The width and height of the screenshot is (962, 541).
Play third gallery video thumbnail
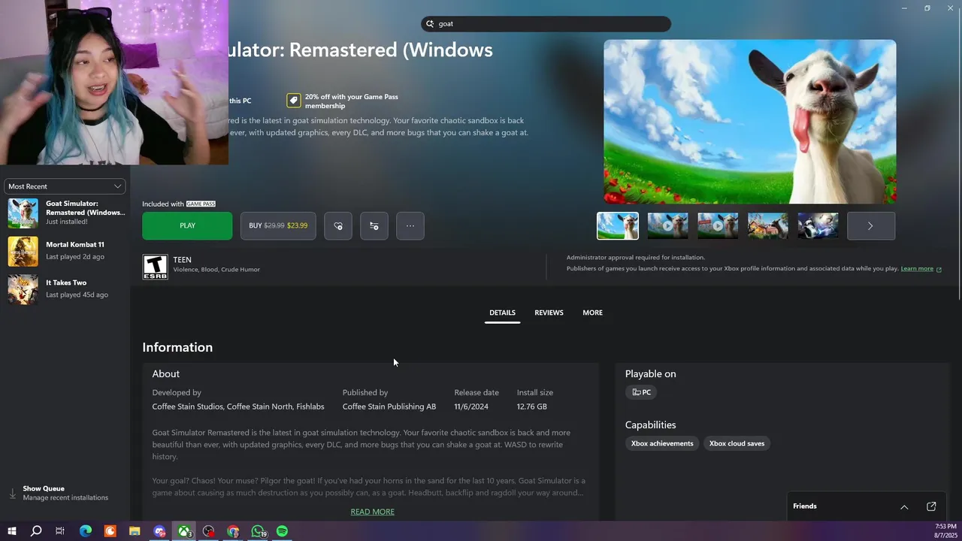pyautogui.click(x=718, y=225)
